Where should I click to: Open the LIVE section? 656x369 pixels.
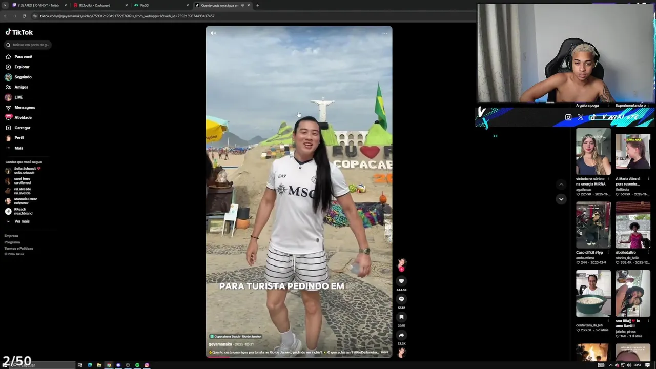(14, 97)
